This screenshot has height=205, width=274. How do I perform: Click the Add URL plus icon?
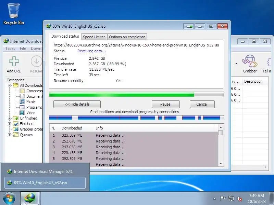pyautogui.click(x=14, y=61)
